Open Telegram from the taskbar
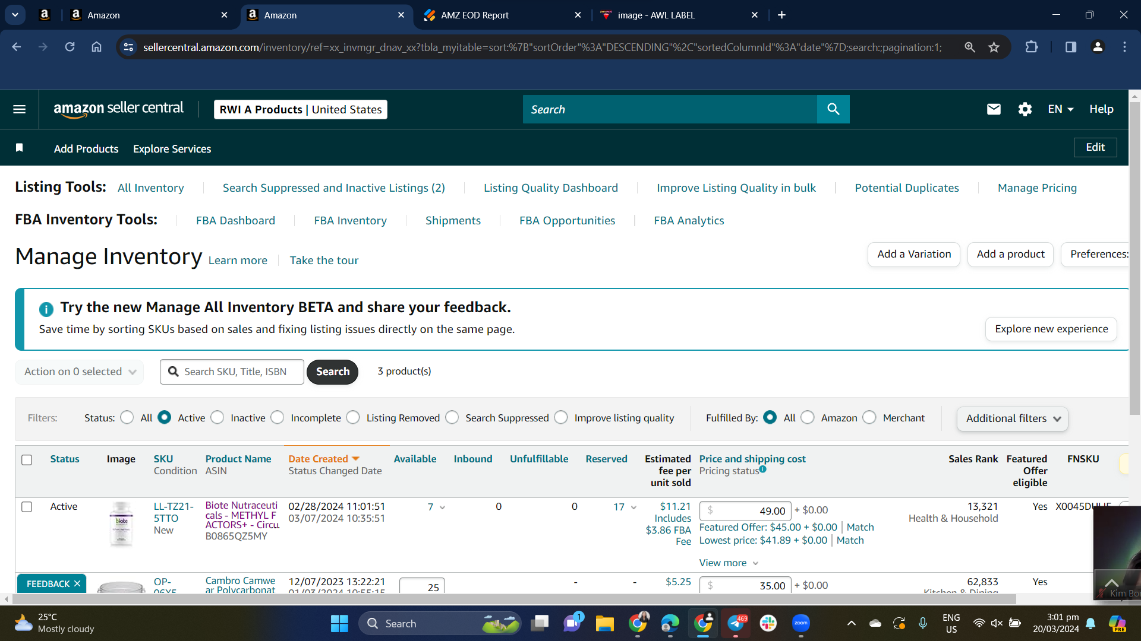 tap(736, 623)
